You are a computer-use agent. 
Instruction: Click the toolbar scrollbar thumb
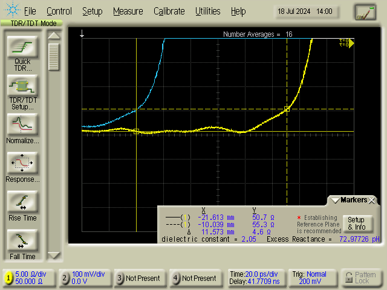[x=54, y=57]
